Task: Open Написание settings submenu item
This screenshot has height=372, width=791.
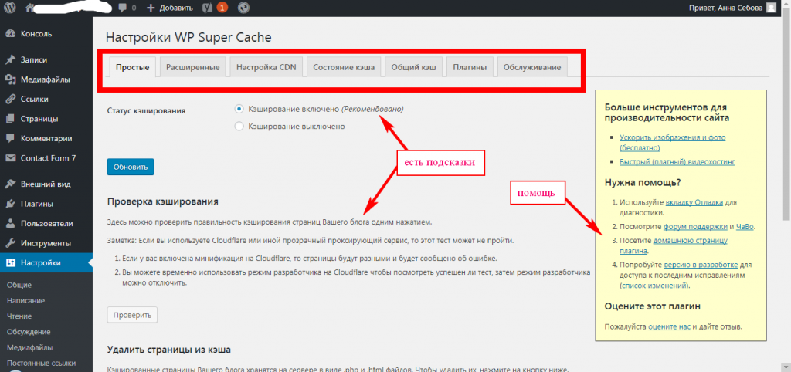Action: 25,301
